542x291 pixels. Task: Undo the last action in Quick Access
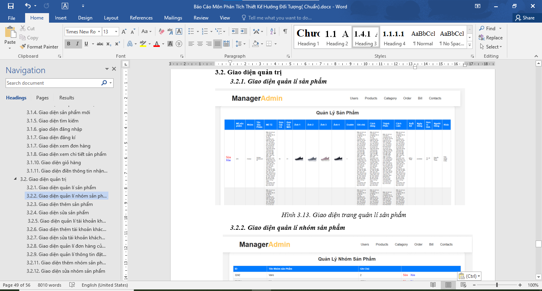pos(27,6)
